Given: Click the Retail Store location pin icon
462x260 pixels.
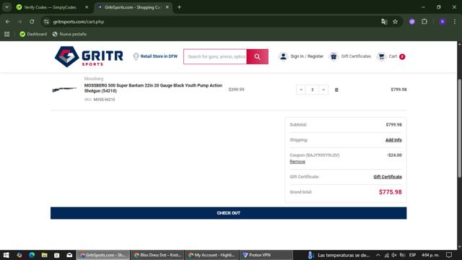Looking at the screenshot, I should 136,56.
